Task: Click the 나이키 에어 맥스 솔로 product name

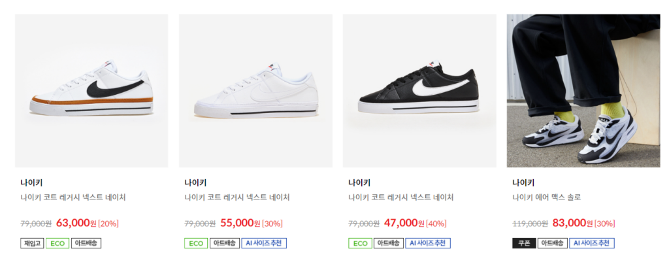Action: (547, 197)
